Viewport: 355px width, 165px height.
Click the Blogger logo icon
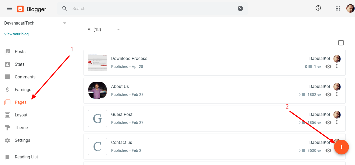[x=20, y=9]
